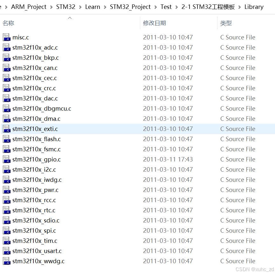Click the stm32f10x_wwdg.c file icon
The image size is (275, 274).
(7, 261)
